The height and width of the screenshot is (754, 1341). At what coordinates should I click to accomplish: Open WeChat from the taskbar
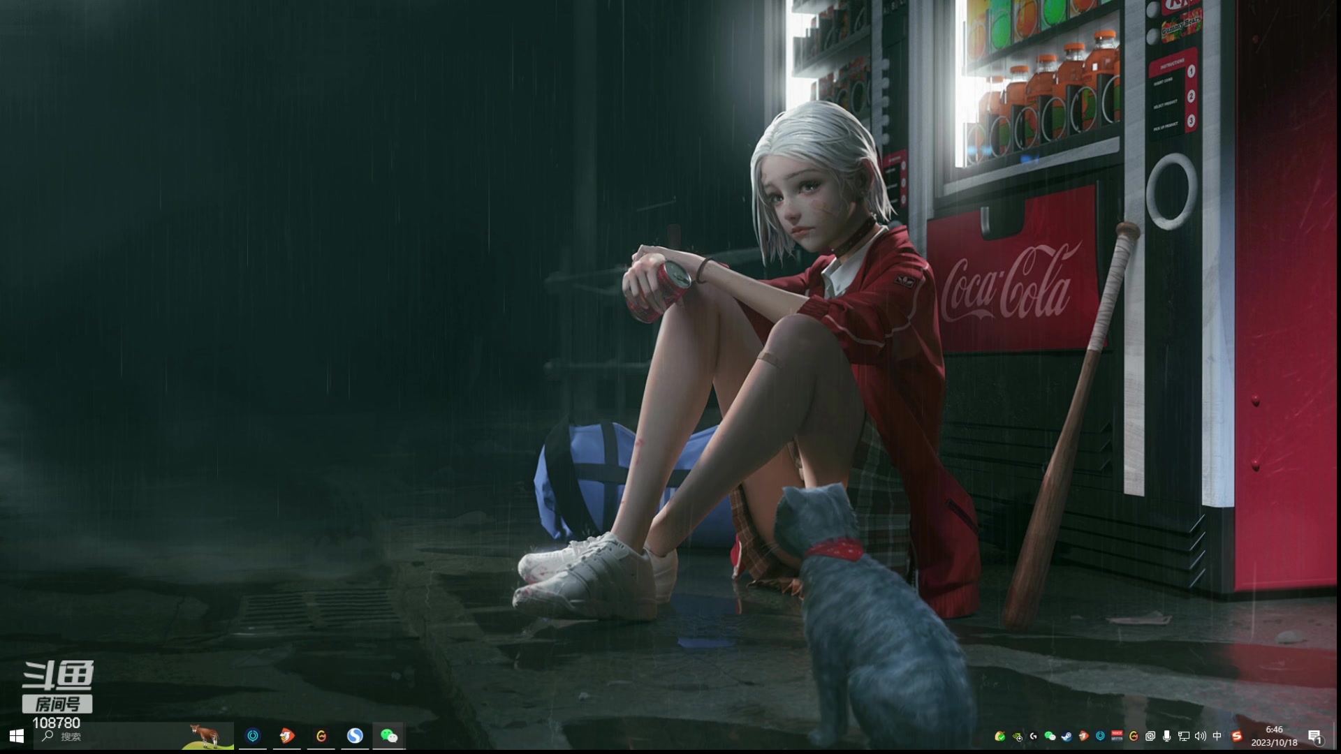coord(389,736)
